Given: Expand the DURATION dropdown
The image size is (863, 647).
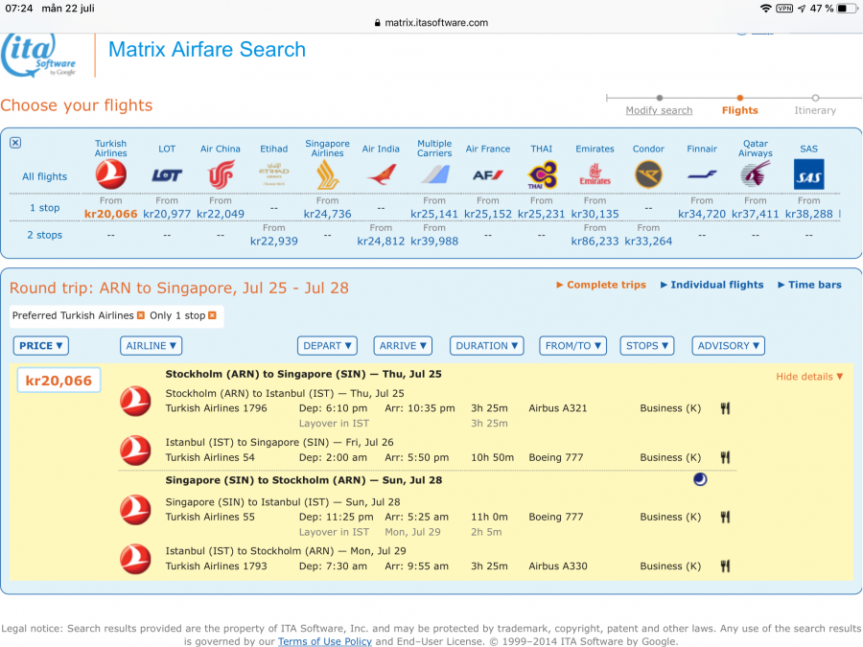Looking at the screenshot, I should pos(486,346).
